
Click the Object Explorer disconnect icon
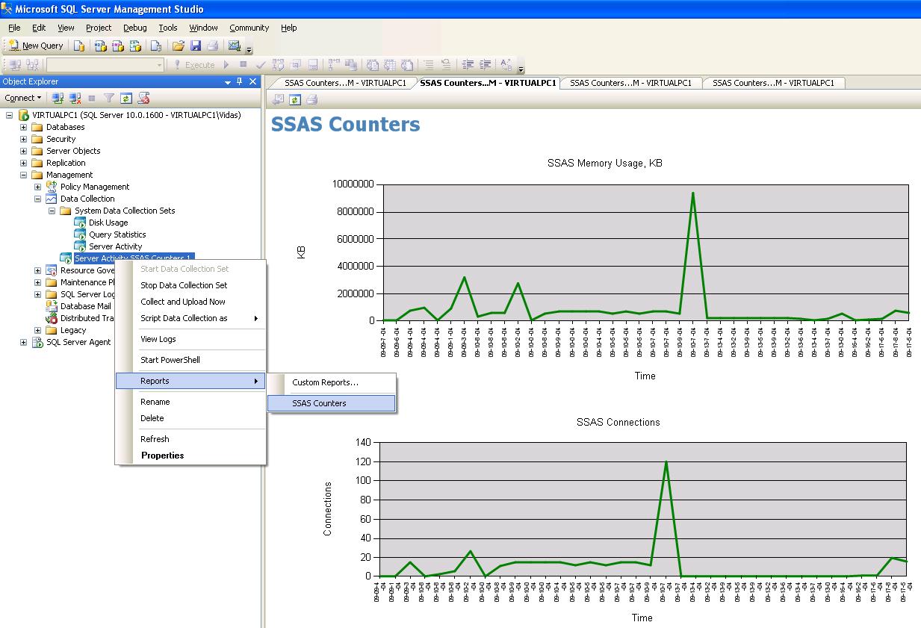tap(75, 98)
